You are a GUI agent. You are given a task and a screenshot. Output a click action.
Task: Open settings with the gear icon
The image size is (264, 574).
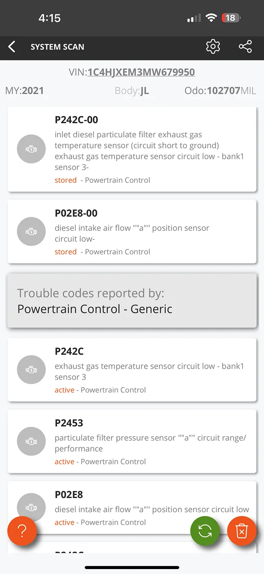(x=213, y=47)
